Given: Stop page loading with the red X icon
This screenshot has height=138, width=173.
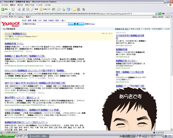Looking at the screenshot, I should pyautogui.click(x=19, y=9).
